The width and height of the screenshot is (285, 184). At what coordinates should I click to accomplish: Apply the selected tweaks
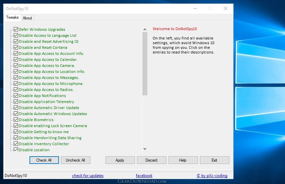coord(120,160)
